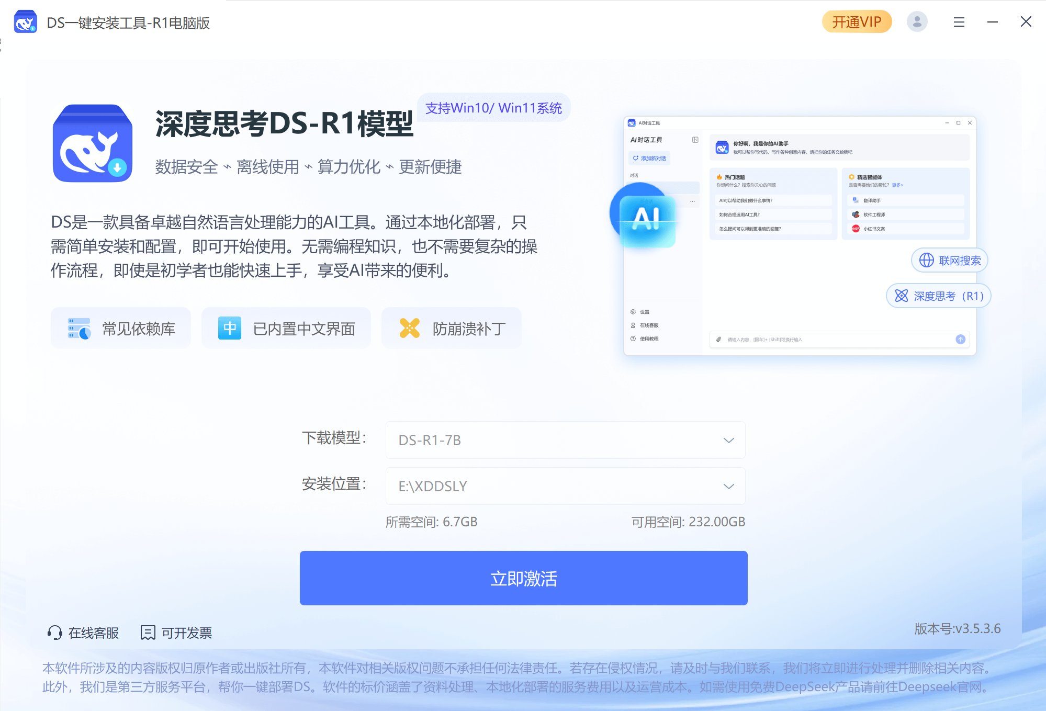Click the 翻译助手 agent in preview
1046x711 pixels.
[905, 200]
